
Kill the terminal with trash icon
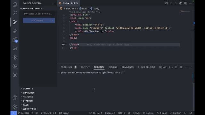pos(181,67)
